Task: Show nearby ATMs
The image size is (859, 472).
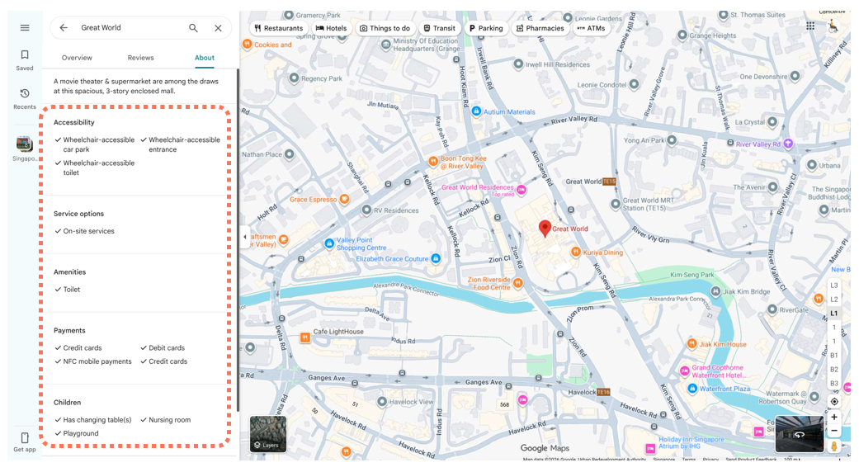Action: pyautogui.click(x=591, y=28)
